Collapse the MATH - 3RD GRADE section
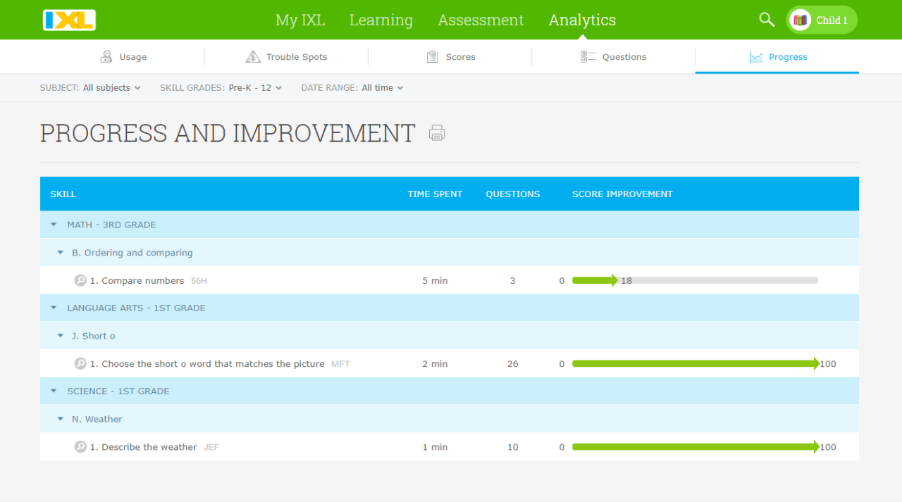 tap(54, 224)
